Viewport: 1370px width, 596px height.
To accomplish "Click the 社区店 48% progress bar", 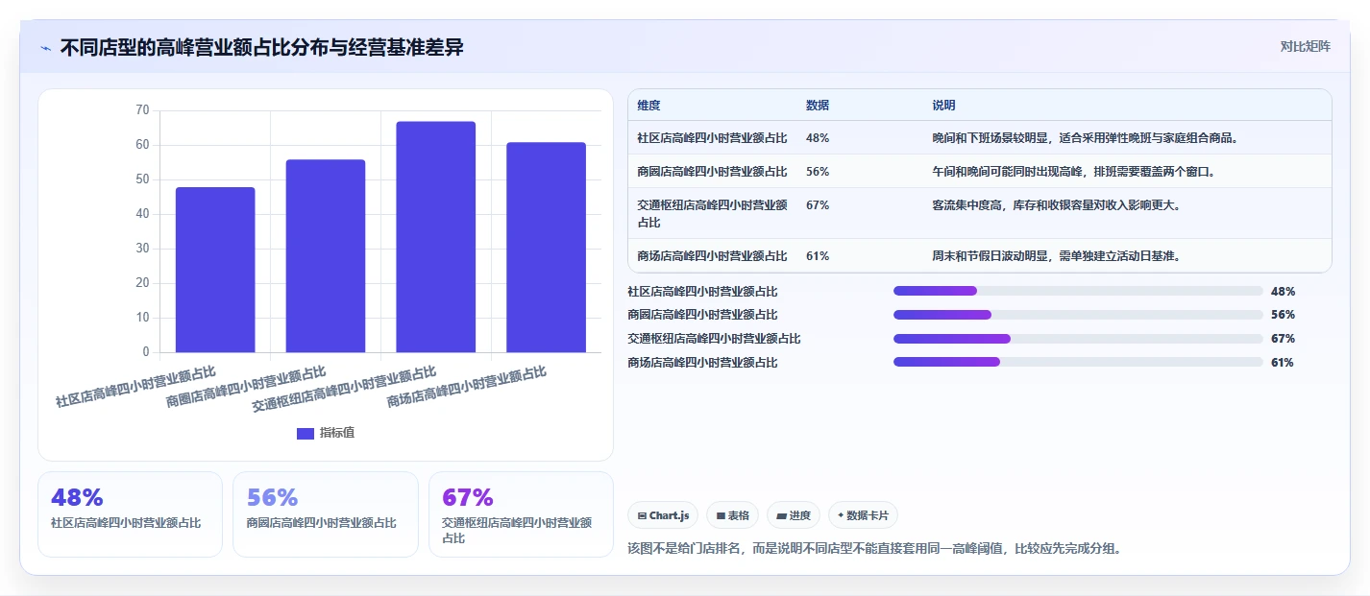I will [1078, 291].
